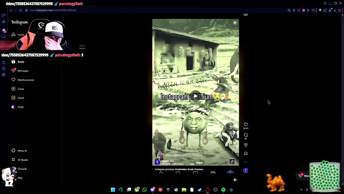Open Notificaciones in the sidebar
344x194 pixels.
[23, 80]
